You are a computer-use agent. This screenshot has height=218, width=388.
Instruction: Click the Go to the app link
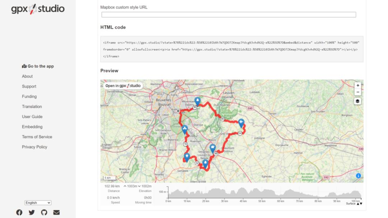coord(38,66)
